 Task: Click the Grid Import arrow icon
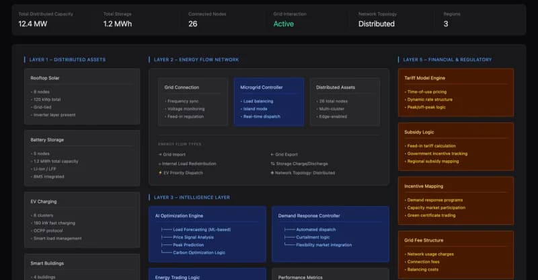pos(159,154)
